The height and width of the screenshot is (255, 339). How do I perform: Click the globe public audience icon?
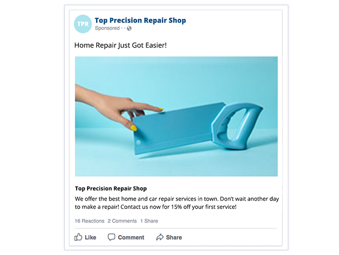click(129, 28)
